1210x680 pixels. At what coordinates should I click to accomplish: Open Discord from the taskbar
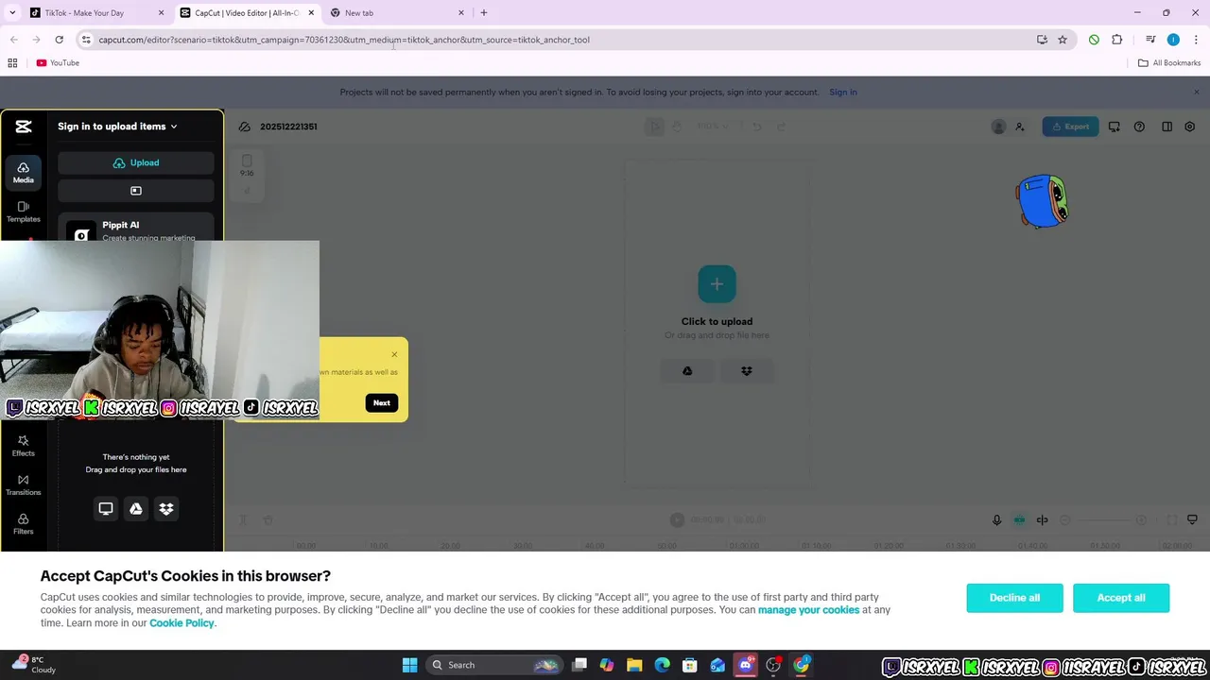pyautogui.click(x=746, y=665)
